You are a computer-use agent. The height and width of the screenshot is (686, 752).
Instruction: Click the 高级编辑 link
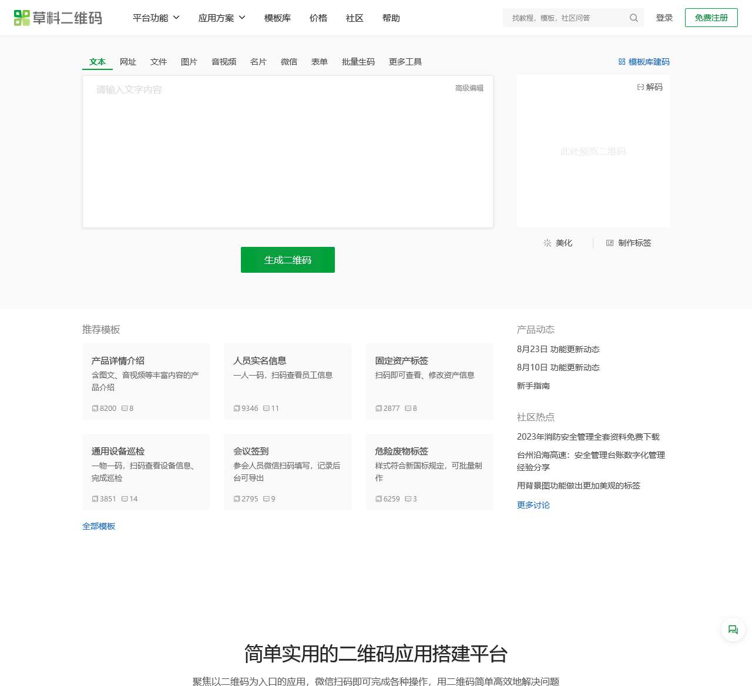[469, 88]
